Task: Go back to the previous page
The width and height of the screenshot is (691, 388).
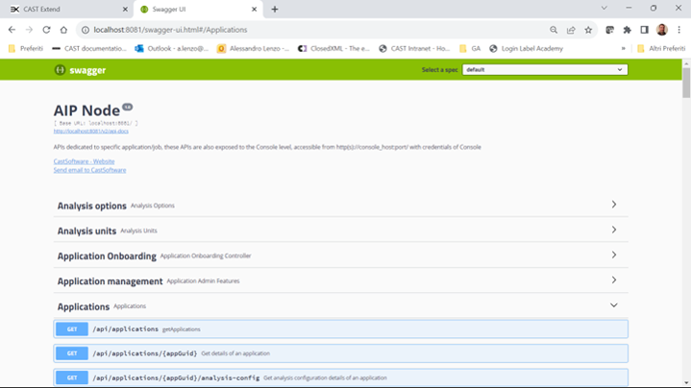Action: [x=12, y=30]
